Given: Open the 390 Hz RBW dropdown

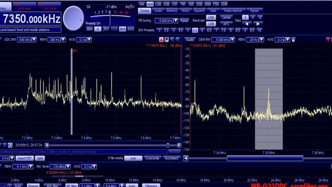Looking at the screenshot, I should tap(63, 39).
